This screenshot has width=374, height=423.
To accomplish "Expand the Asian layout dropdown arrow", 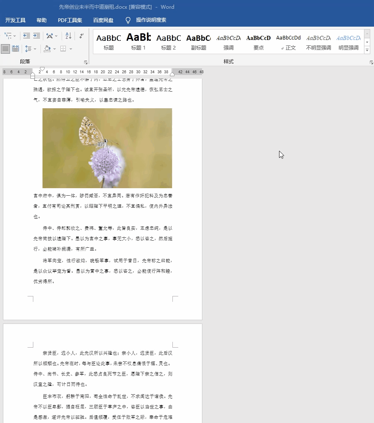I will coord(56,36).
